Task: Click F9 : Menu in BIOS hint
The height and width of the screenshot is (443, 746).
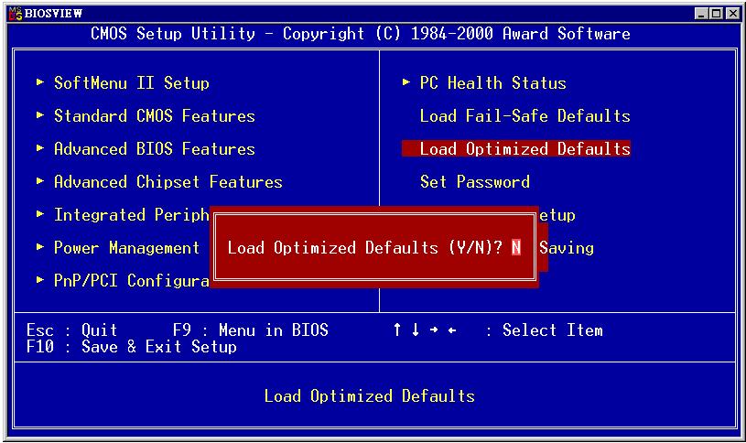Action: (250, 330)
